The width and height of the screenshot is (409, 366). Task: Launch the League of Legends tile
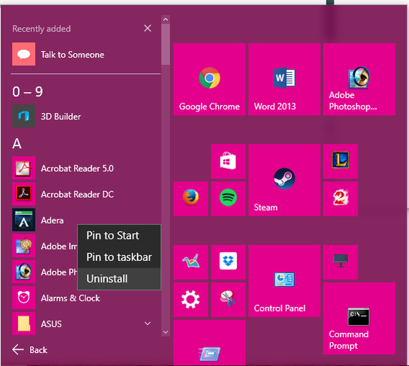[x=340, y=161]
